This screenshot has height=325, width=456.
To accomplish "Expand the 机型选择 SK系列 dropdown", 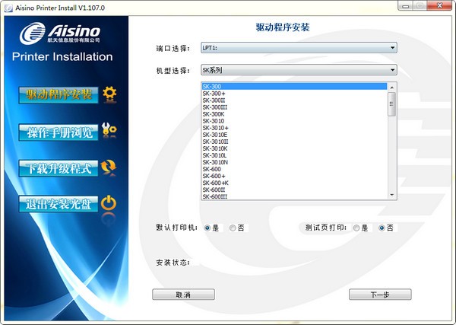I will point(299,70).
